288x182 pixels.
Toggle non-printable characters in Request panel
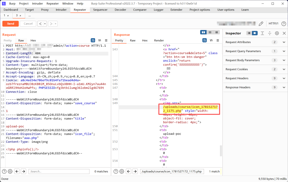click(99, 40)
